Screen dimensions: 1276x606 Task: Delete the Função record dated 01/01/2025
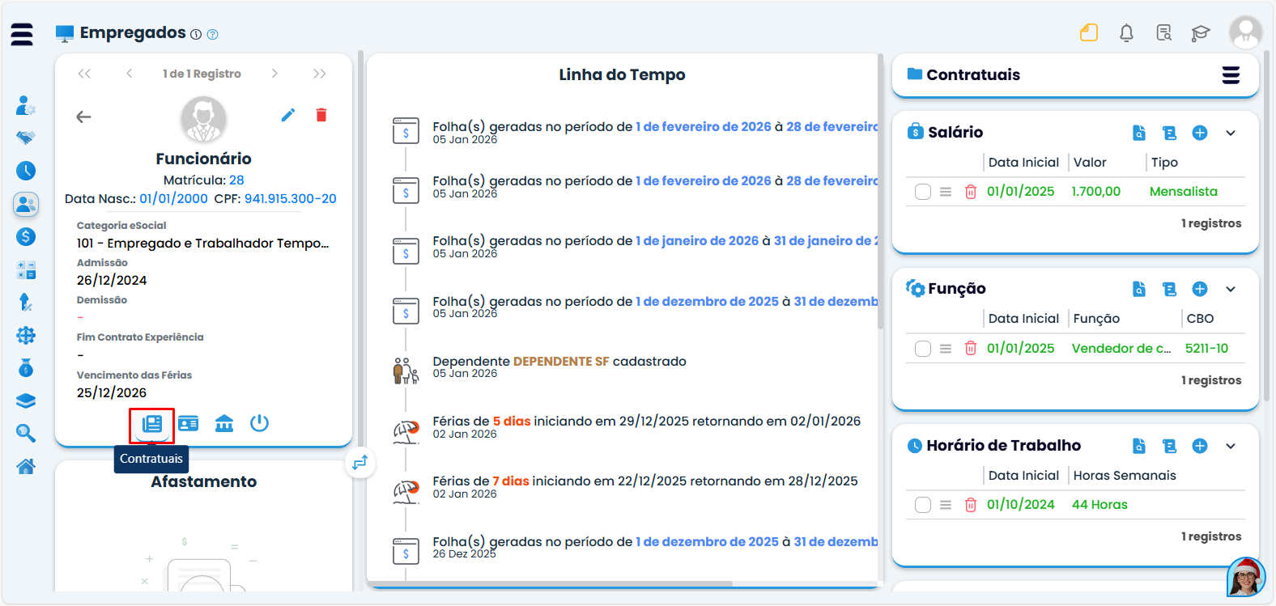pos(971,349)
